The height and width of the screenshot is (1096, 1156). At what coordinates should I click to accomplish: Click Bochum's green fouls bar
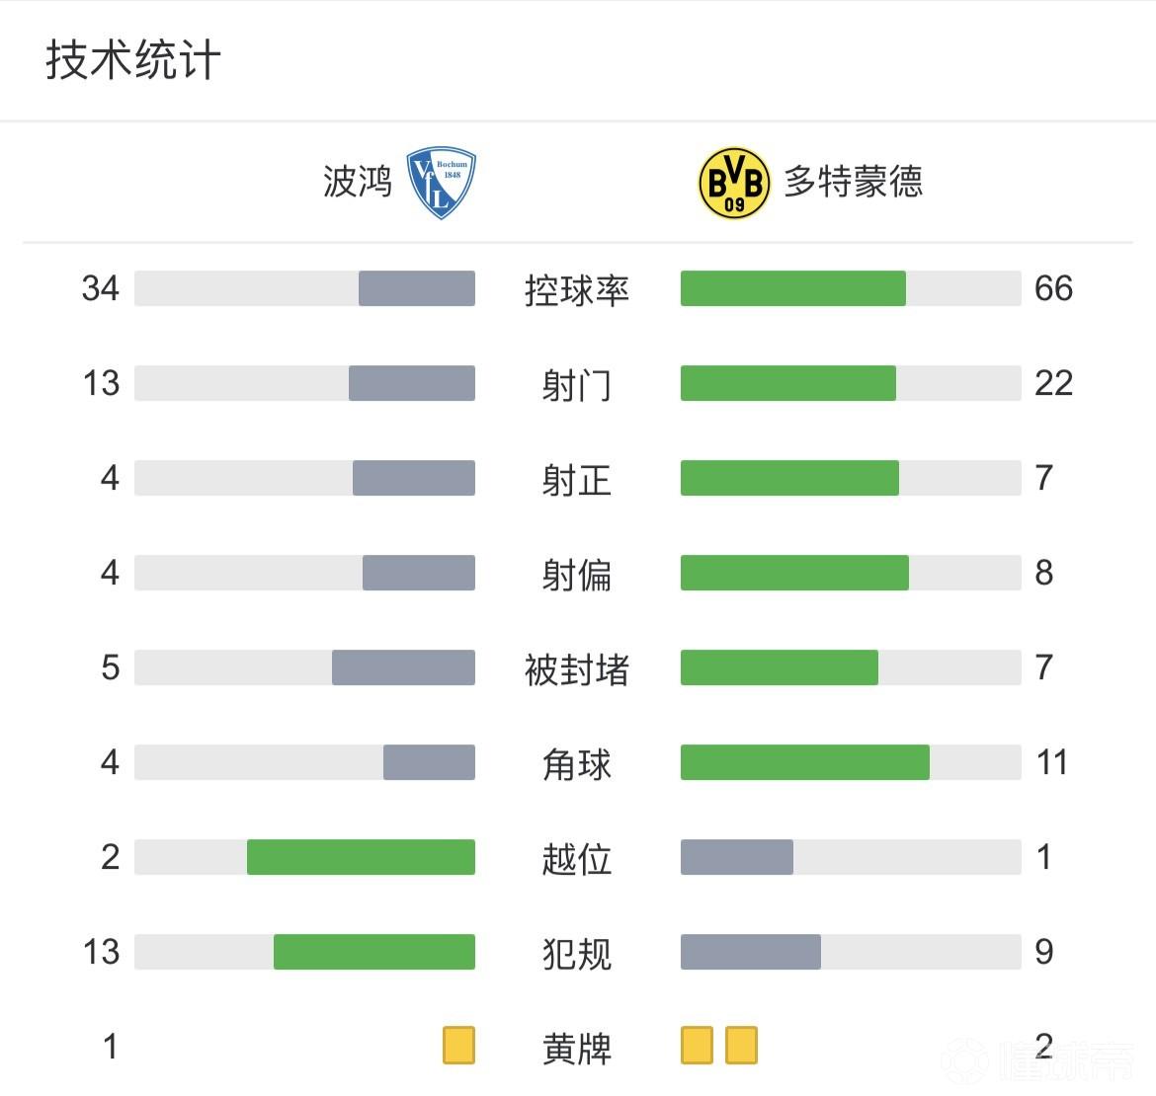[373, 952]
